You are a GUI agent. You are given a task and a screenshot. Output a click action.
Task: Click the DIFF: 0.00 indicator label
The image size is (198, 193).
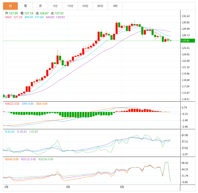coord(27,104)
